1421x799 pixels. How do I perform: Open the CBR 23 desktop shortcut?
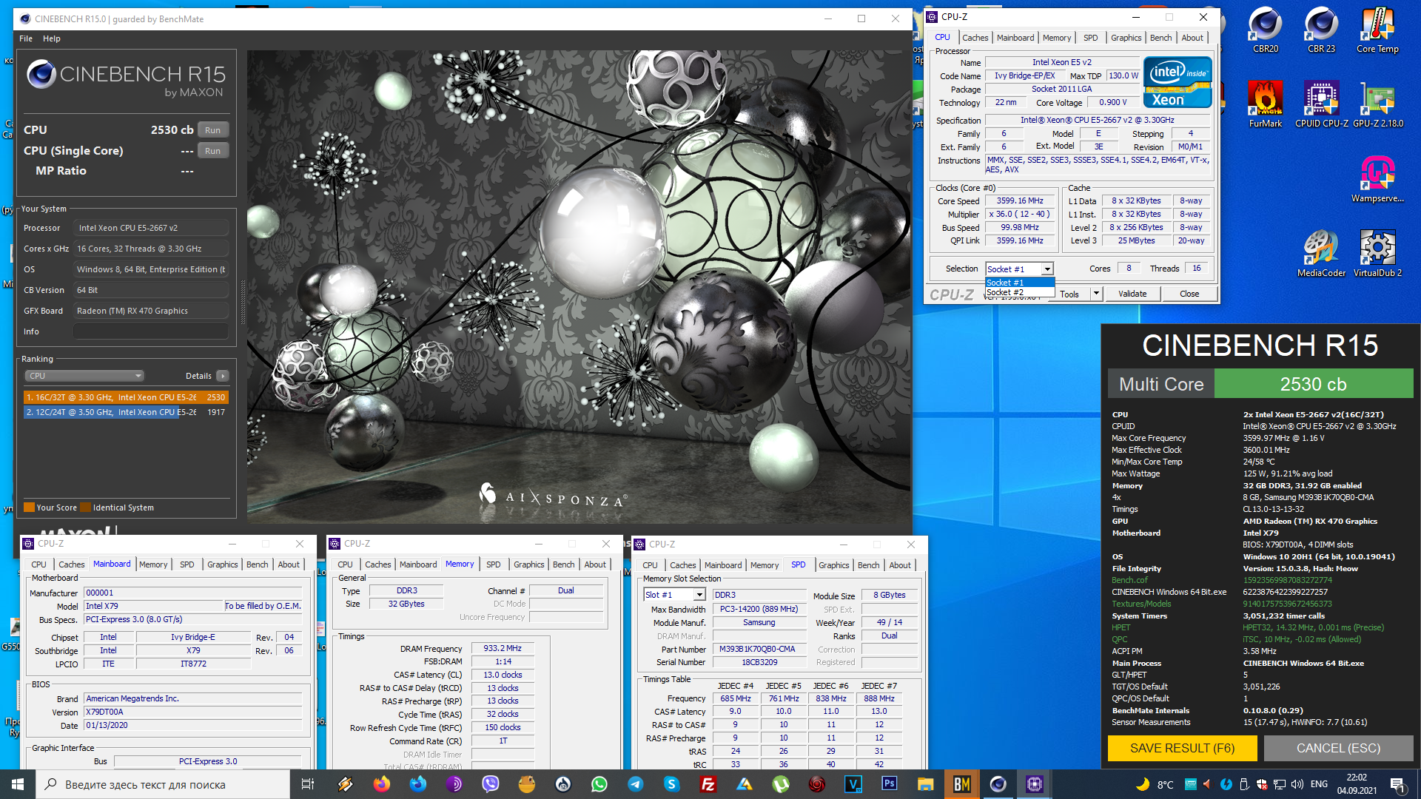pos(1321,30)
